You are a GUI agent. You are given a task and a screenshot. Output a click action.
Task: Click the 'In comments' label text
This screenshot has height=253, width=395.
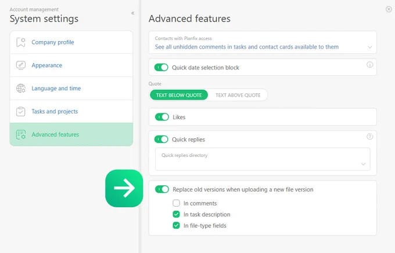point(200,203)
